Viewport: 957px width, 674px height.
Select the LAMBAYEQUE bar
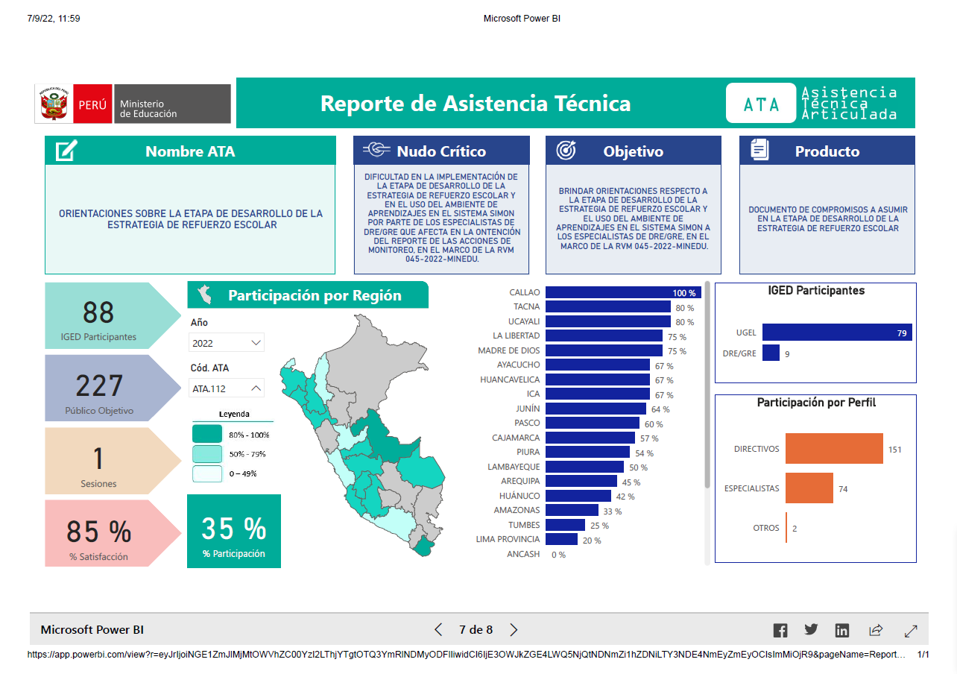coord(584,467)
